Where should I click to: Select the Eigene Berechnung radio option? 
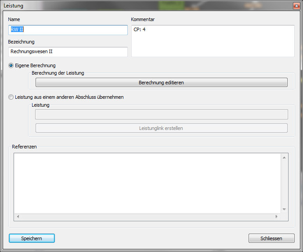[11, 65]
